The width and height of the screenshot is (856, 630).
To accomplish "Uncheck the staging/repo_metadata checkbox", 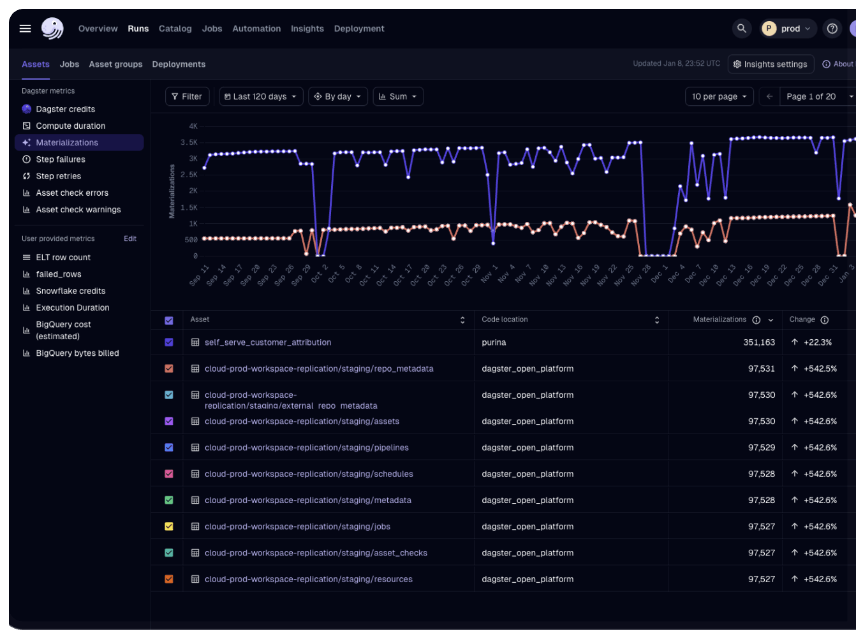I will (x=169, y=369).
